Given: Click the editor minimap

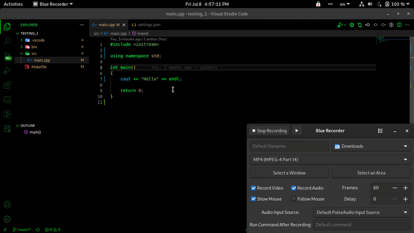Looking at the screenshot, I should 393,40.
